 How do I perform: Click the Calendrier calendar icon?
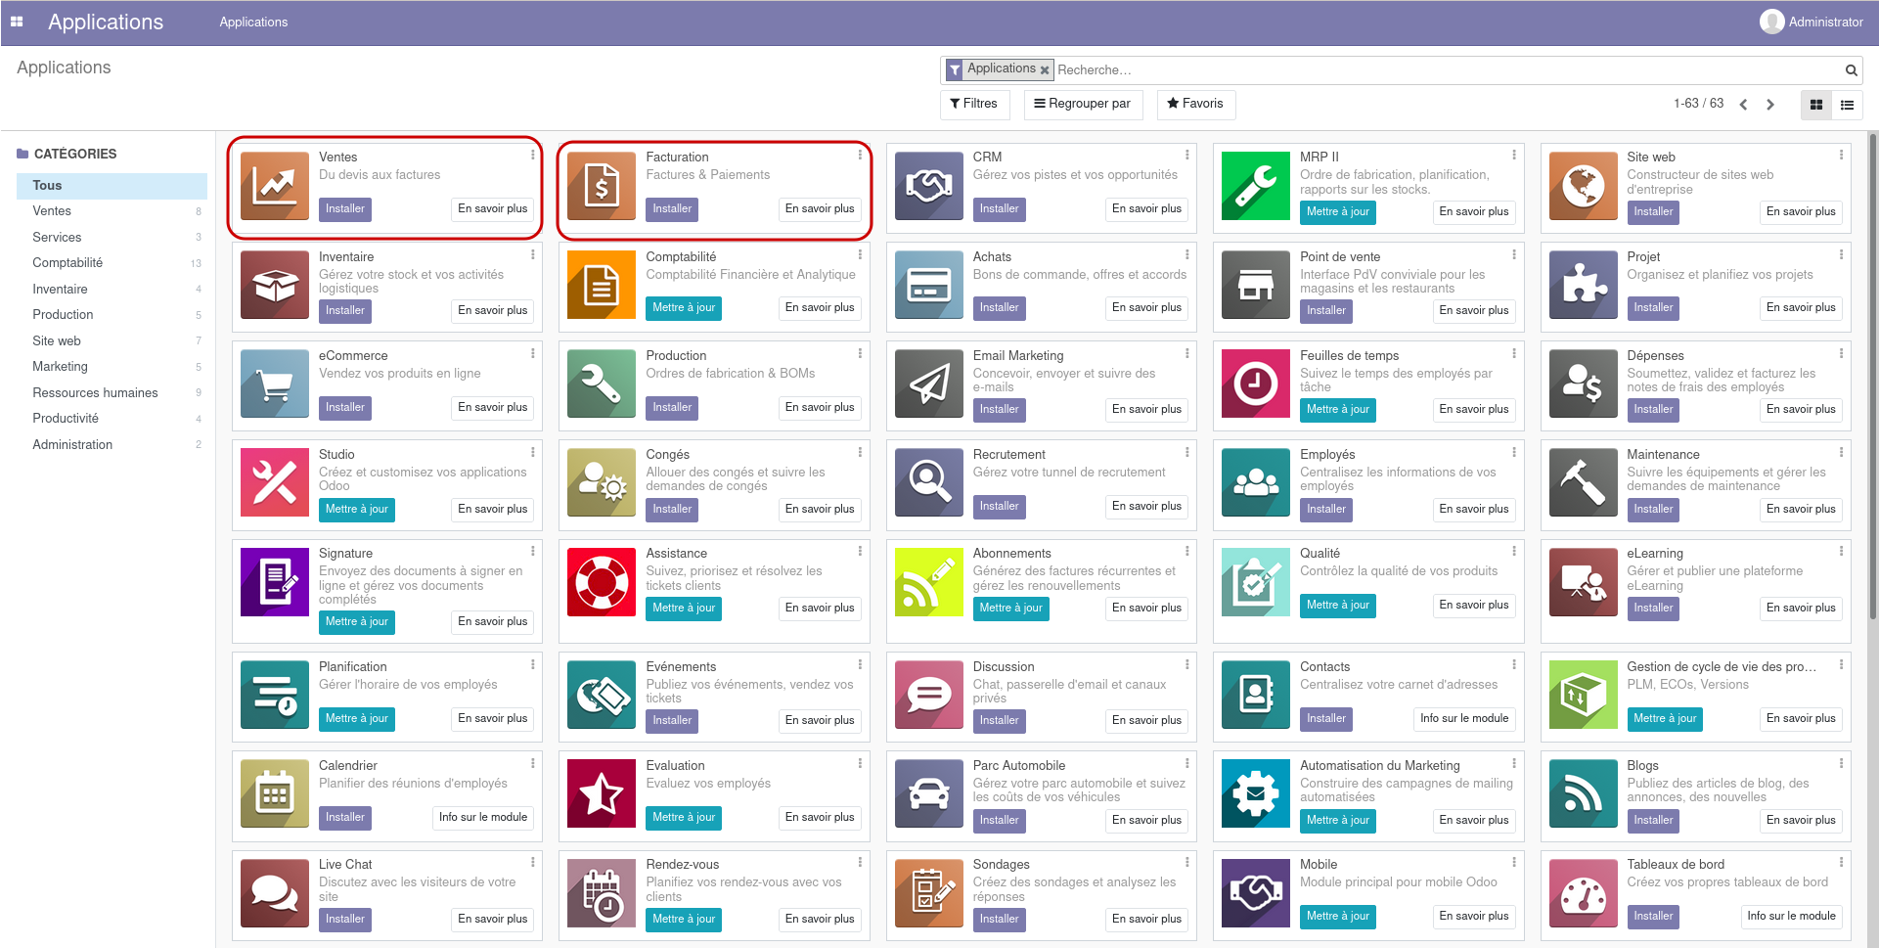coord(274,793)
